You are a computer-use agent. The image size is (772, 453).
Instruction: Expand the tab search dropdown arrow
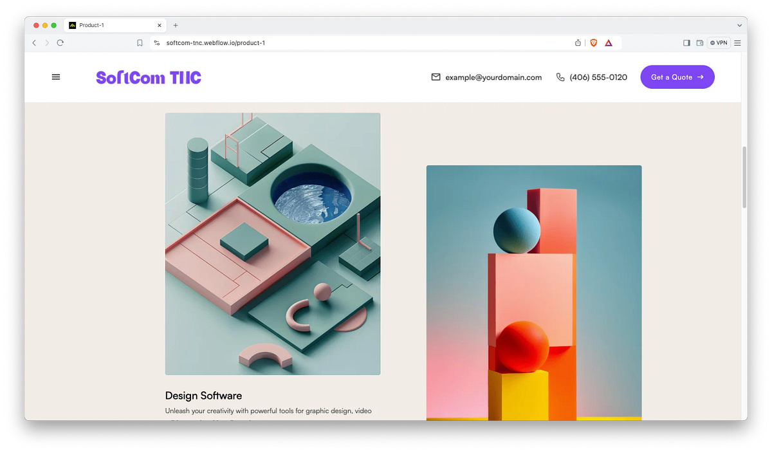[x=739, y=25]
